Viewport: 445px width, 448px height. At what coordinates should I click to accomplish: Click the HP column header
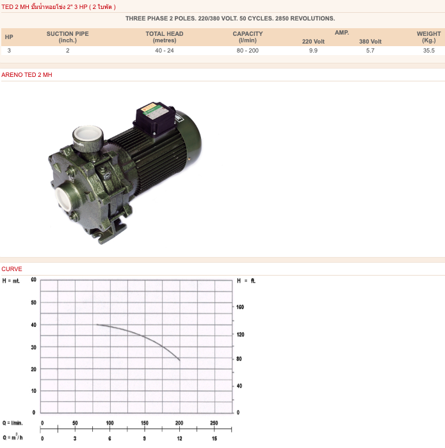pos(9,37)
